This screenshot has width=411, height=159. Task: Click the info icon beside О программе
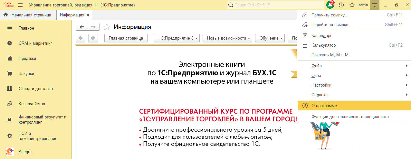point(305,106)
